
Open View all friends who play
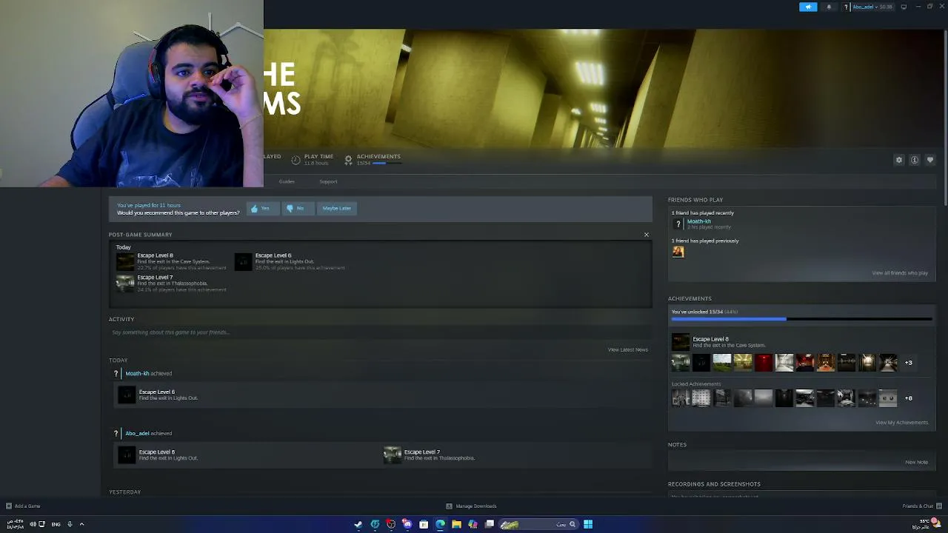coord(900,273)
